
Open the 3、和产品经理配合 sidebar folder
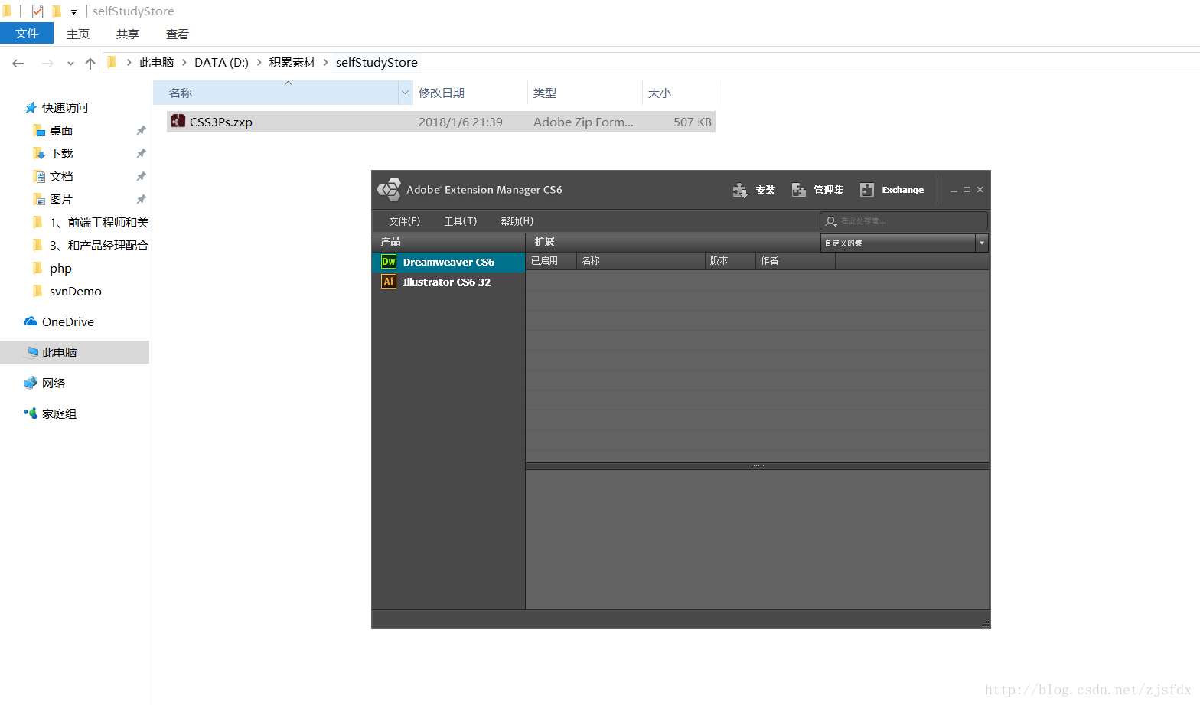point(99,245)
